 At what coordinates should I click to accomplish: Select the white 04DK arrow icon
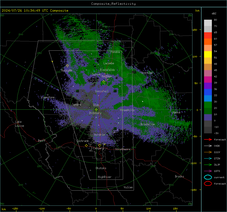[208, 146]
